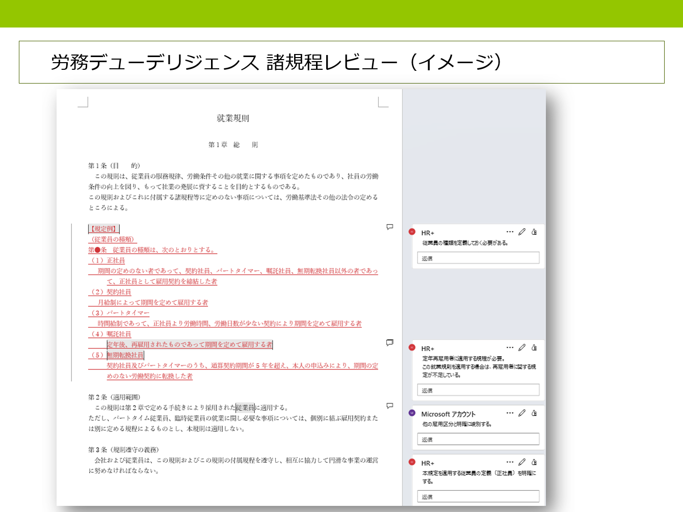The image size is (683, 512).
Task: Click the HR+ avatar on the 定年再雇用者 comment
Action: 412,347
